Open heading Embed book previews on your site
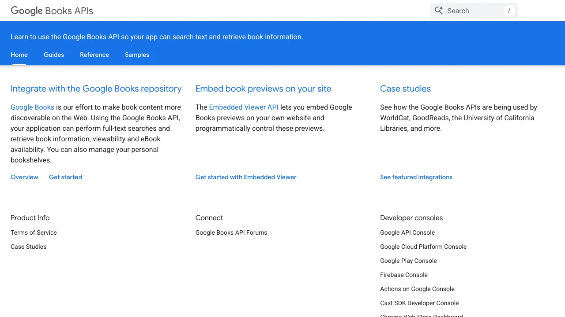 pyautogui.click(x=263, y=88)
